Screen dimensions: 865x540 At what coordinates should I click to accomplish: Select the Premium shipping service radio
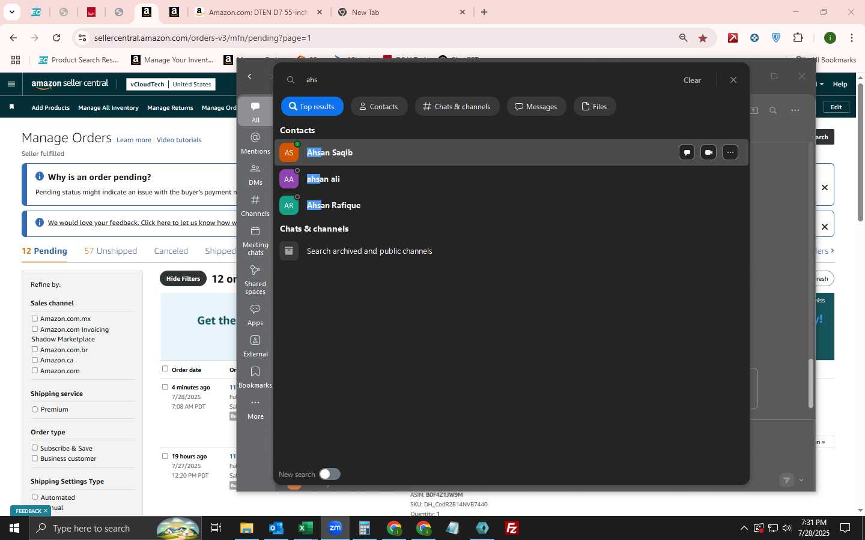coord(35,409)
